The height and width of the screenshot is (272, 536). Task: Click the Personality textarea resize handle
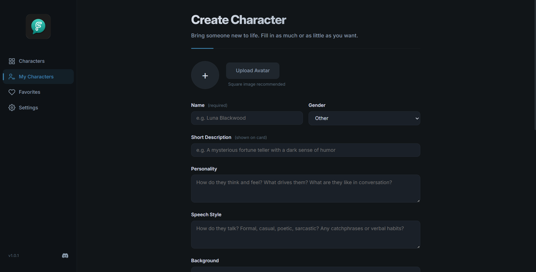(418, 201)
